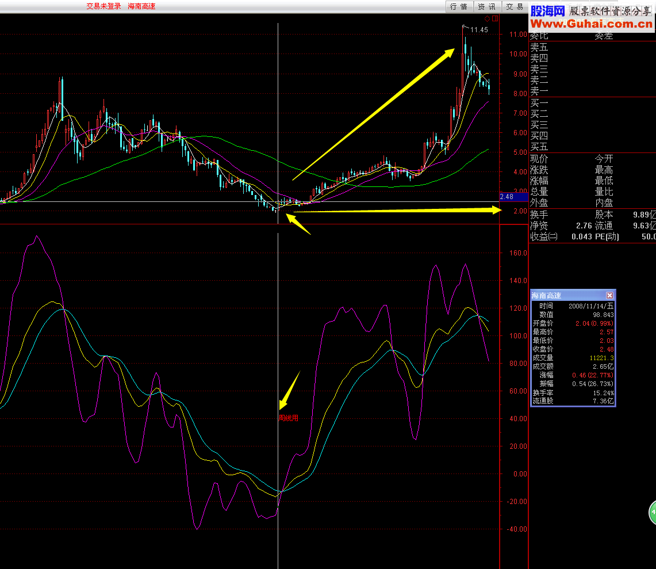Click the red diamond icon above the chart

[x=487, y=18]
